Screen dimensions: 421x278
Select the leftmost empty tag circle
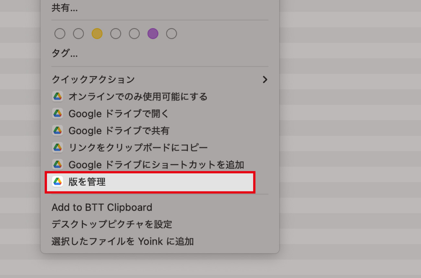(60, 34)
